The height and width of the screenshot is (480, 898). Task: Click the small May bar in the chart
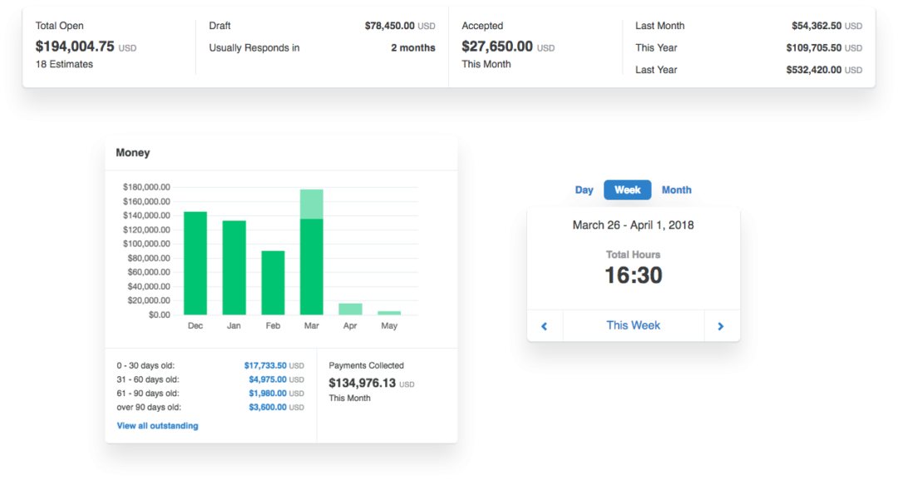pyautogui.click(x=389, y=313)
